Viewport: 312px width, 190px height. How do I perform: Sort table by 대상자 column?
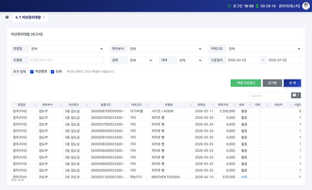coord(281,105)
